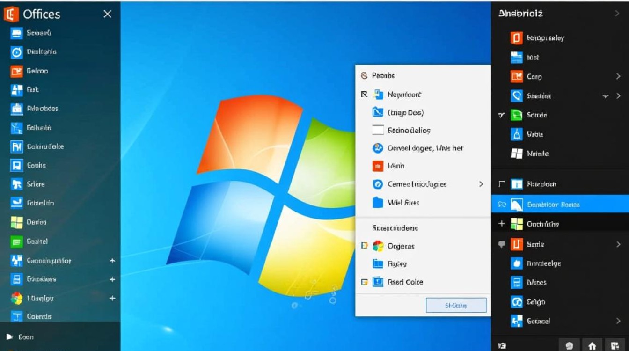
Task: Open the Mones icon in right panel
Action: (x=516, y=283)
